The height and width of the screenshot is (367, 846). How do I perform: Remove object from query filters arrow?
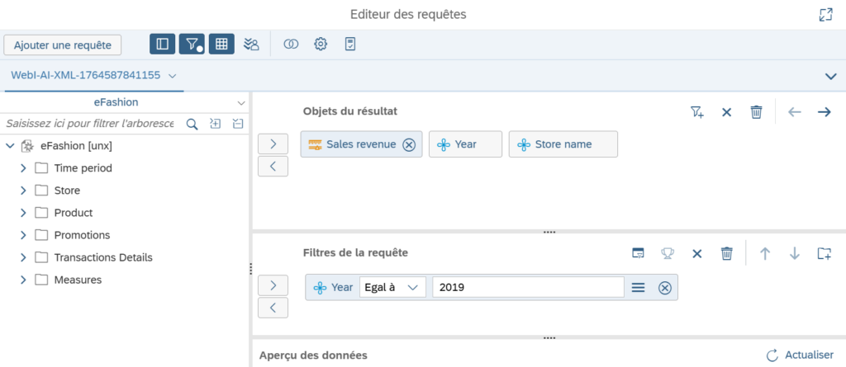[x=273, y=308]
